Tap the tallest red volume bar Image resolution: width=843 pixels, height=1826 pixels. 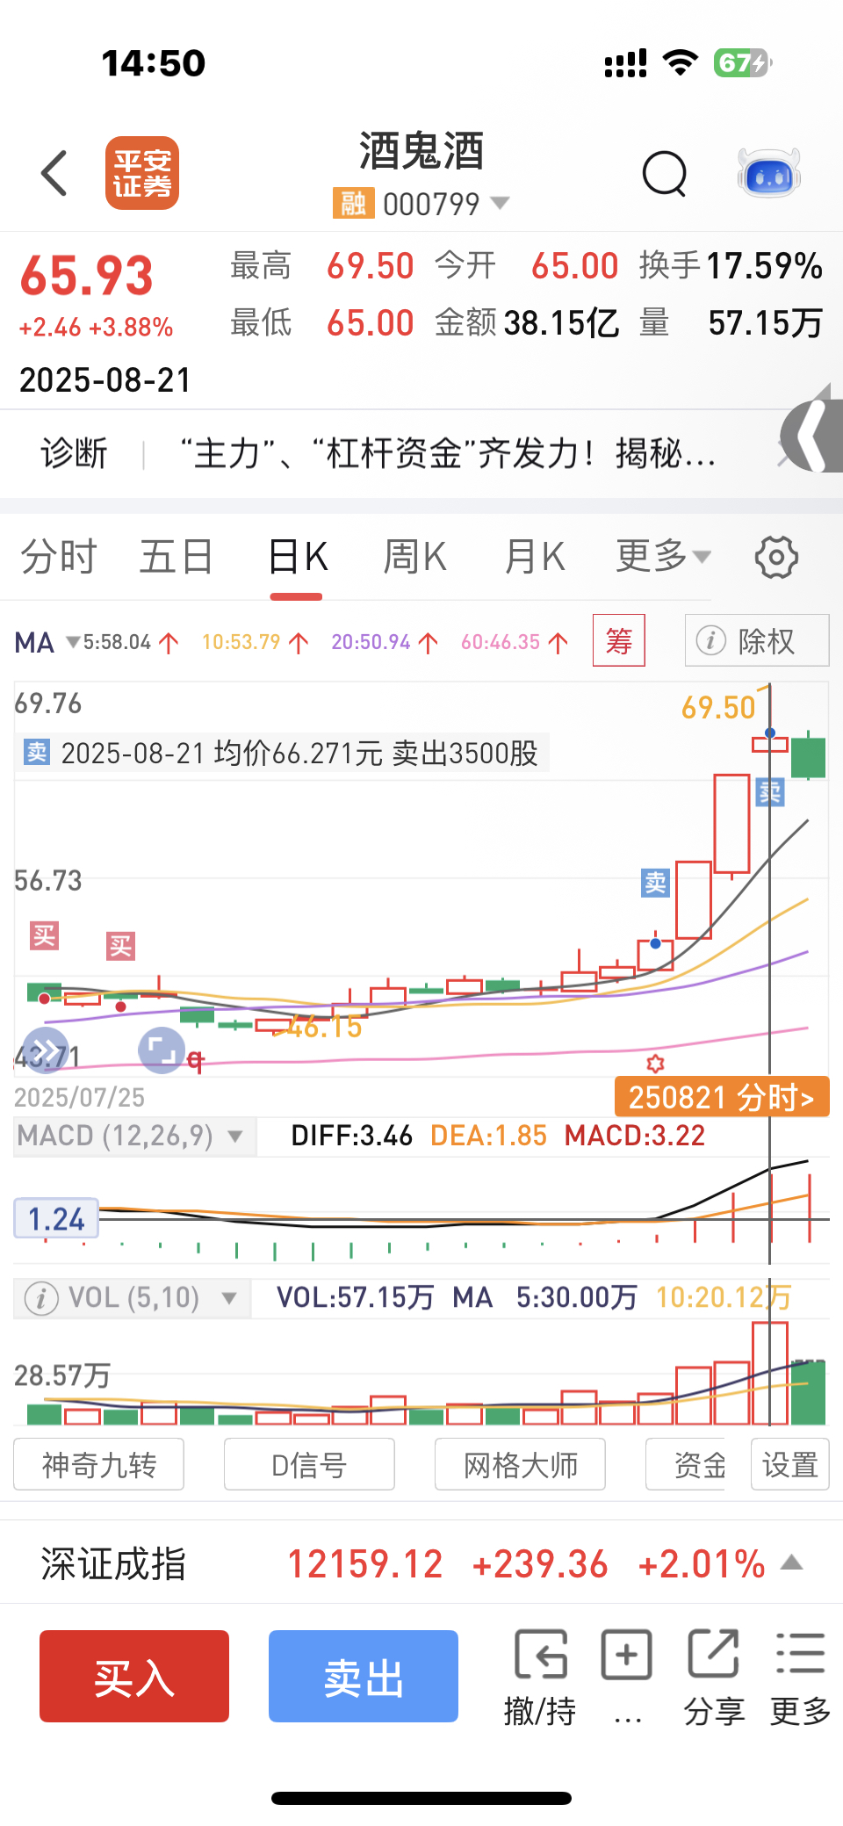(770, 1373)
